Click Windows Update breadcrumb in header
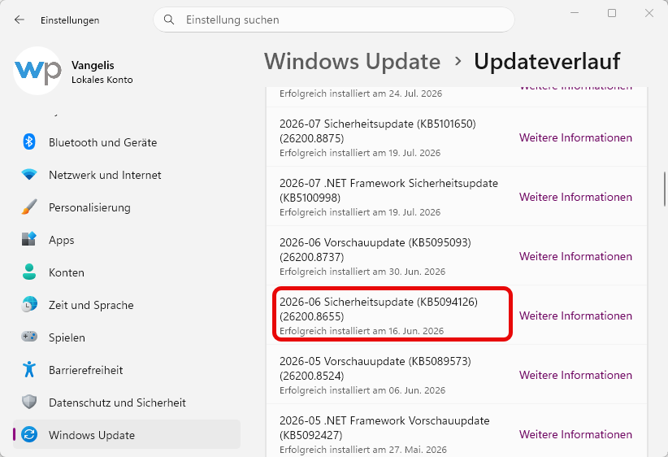 point(353,61)
